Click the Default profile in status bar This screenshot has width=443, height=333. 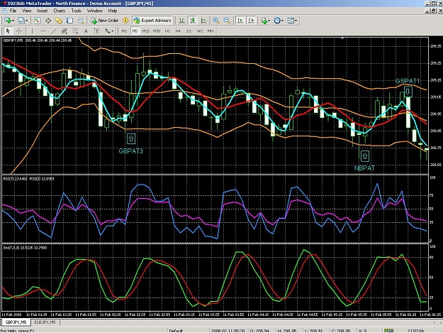pos(176,330)
